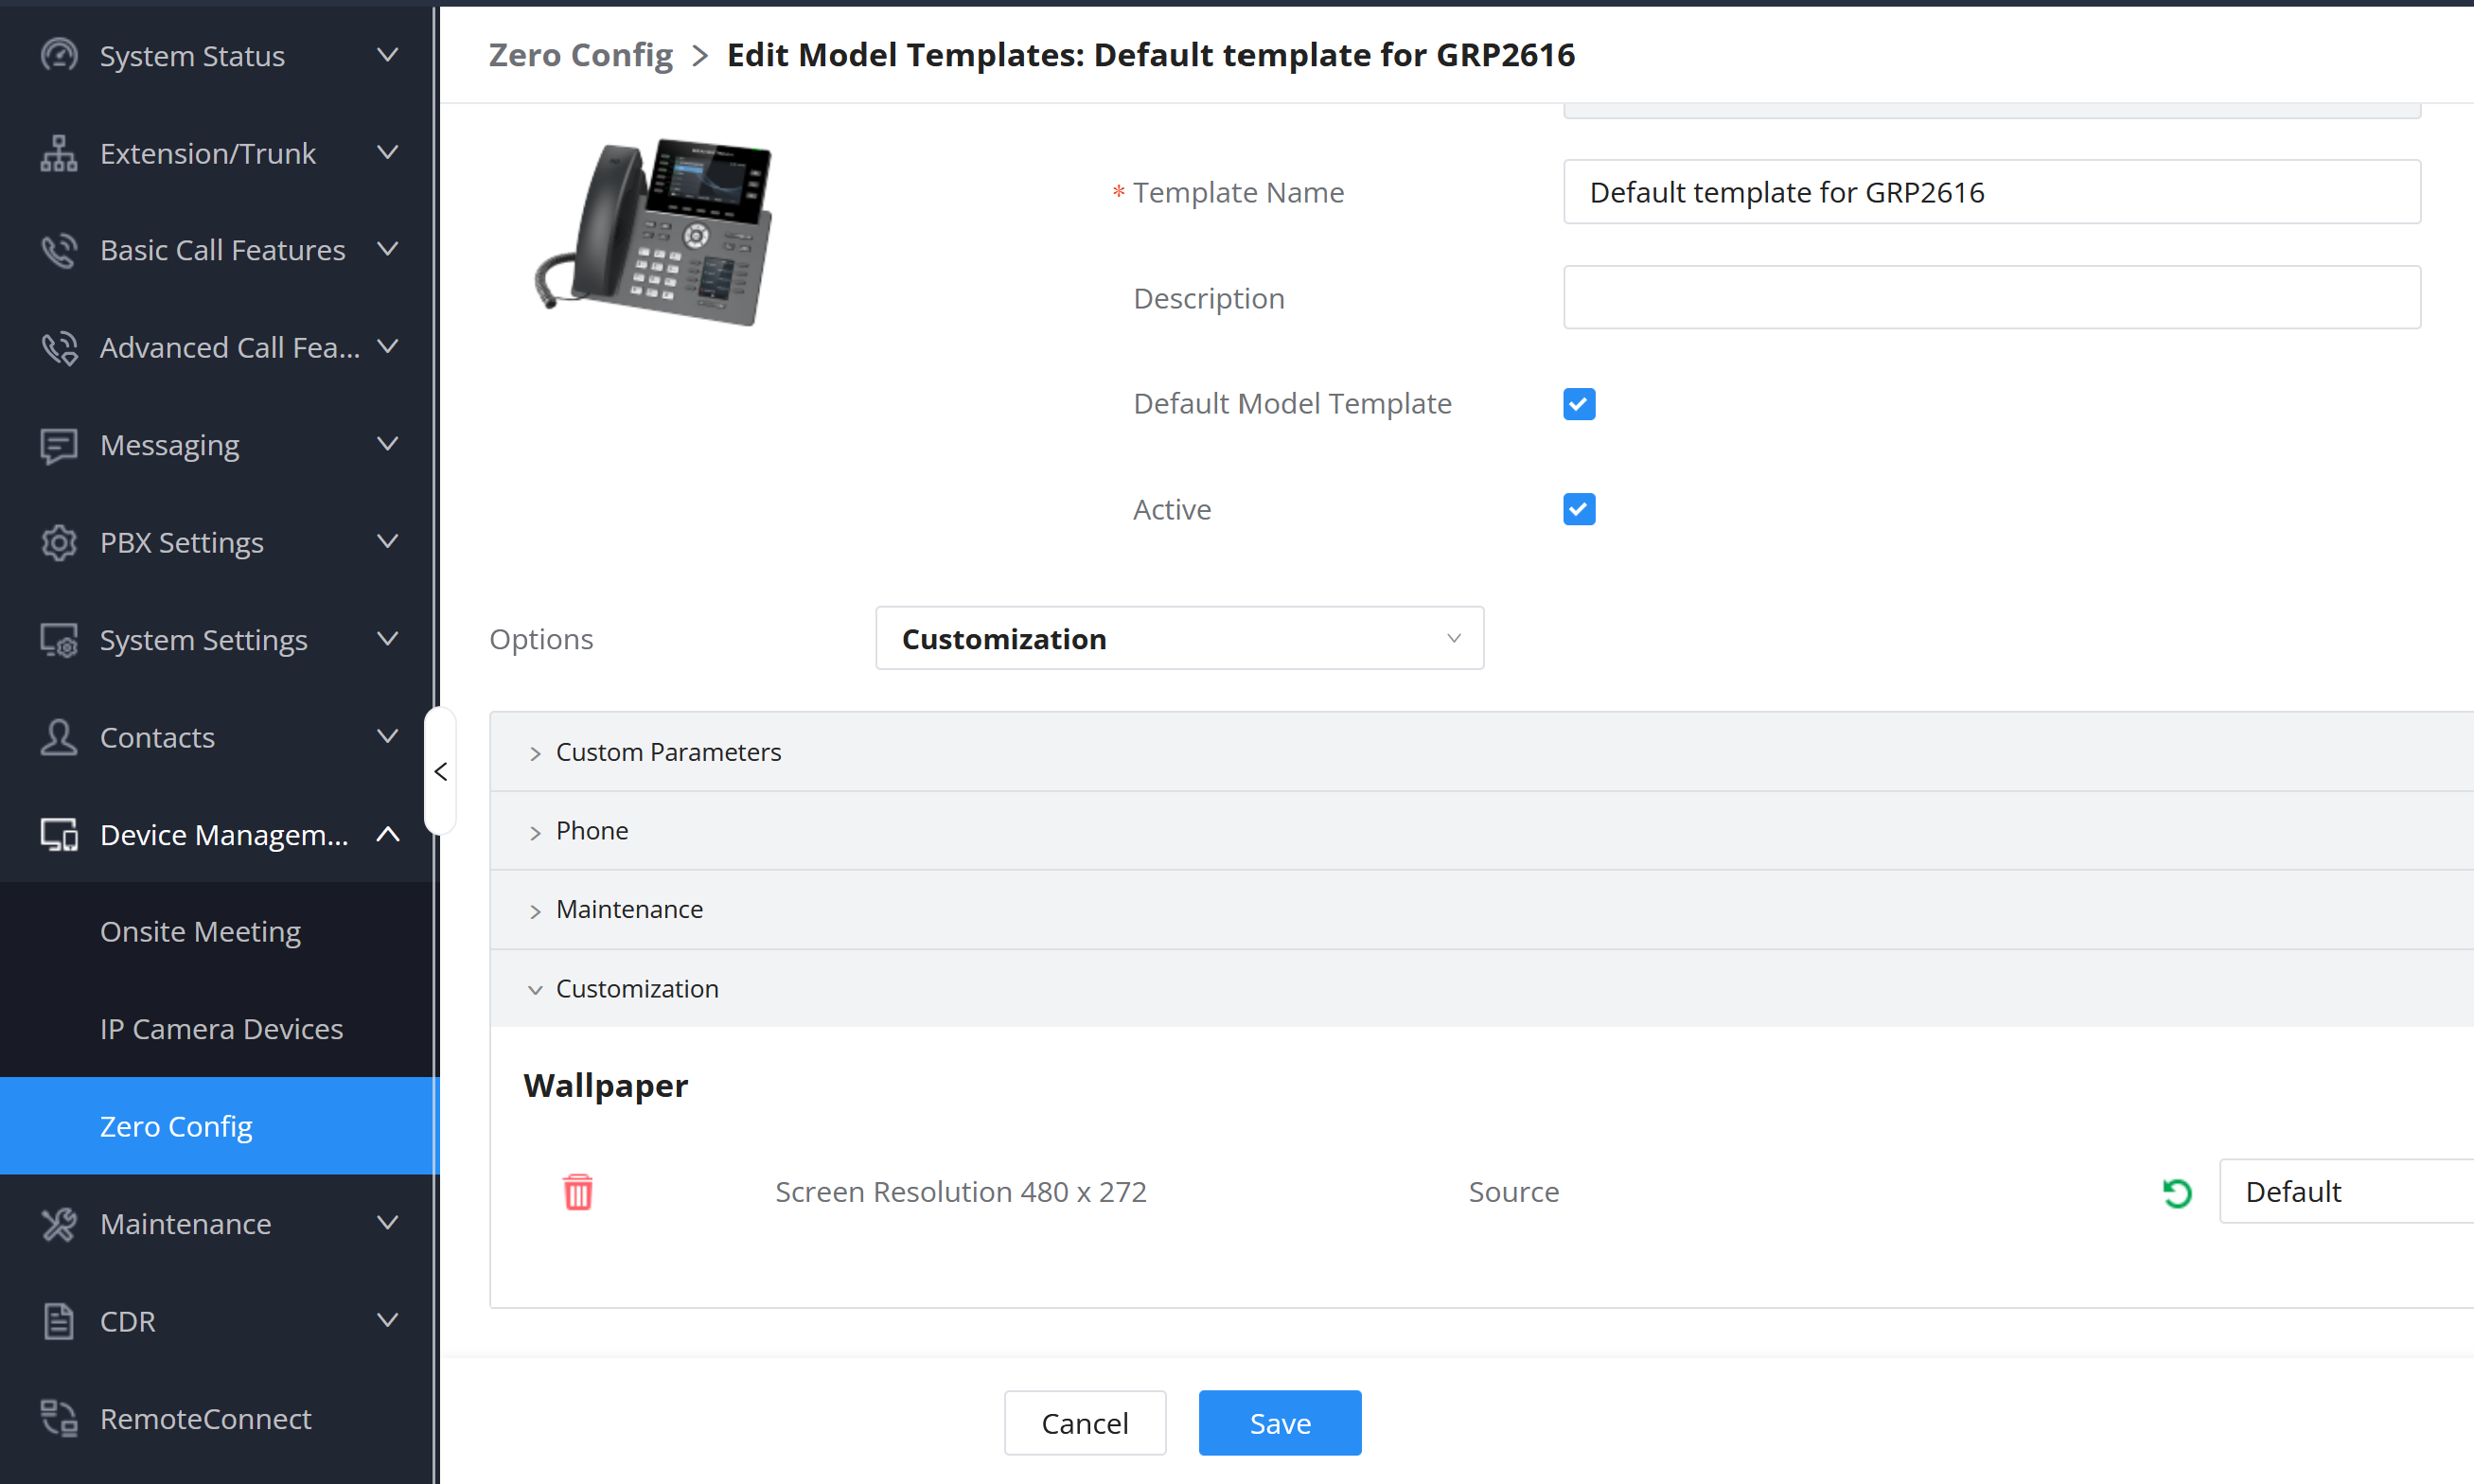Click the Cancel button

(1084, 1422)
